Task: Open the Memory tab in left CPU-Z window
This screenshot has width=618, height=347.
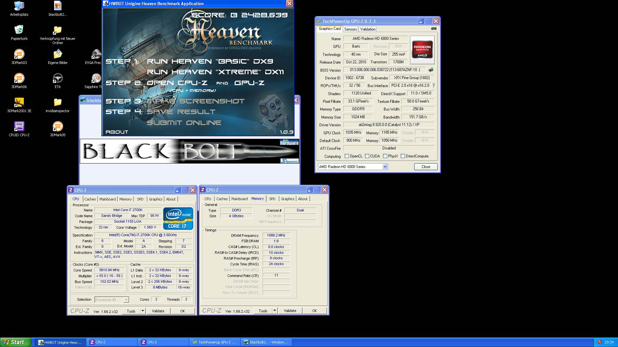Action: coord(126,199)
